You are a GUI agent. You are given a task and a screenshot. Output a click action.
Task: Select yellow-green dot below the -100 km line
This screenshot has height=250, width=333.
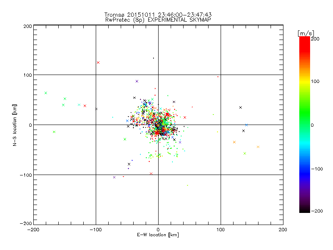tap(187, 185)
